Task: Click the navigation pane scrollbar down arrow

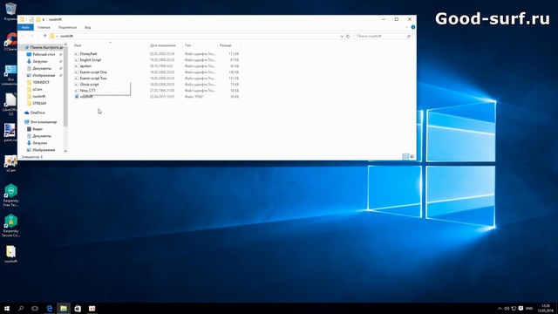Action: click(65, 151)
